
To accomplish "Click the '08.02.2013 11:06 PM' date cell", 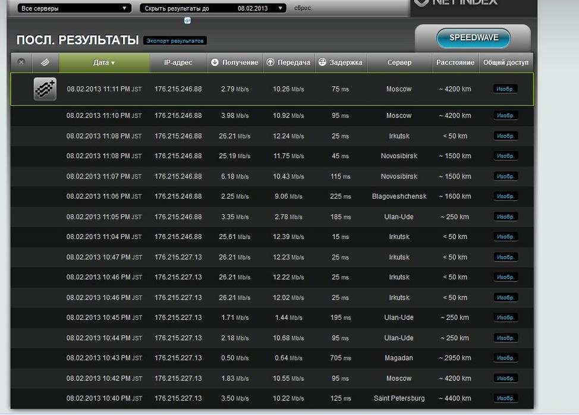I will click(104, 196).
